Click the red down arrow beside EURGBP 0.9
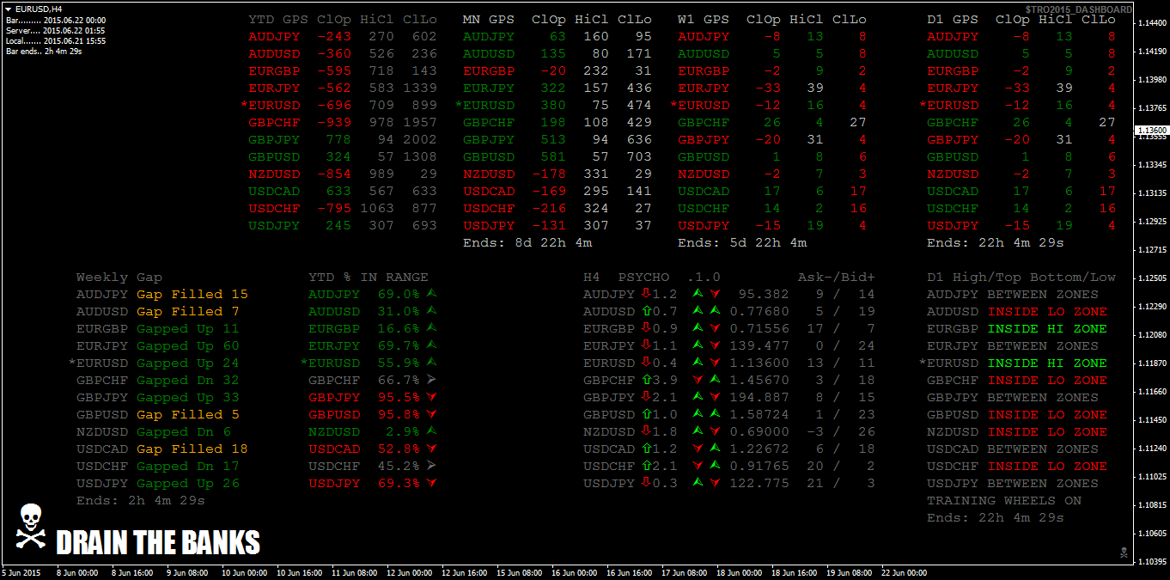The image size is (1170, 580). [x=647, y=328]
